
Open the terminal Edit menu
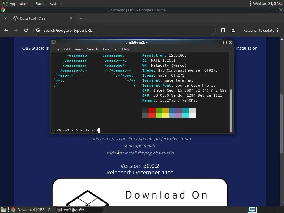point(67,49)
